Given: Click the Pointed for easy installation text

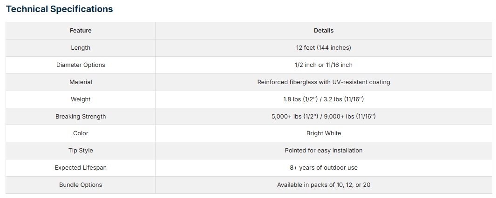Looking at the screenshot, I should click(x=324, y=151).
